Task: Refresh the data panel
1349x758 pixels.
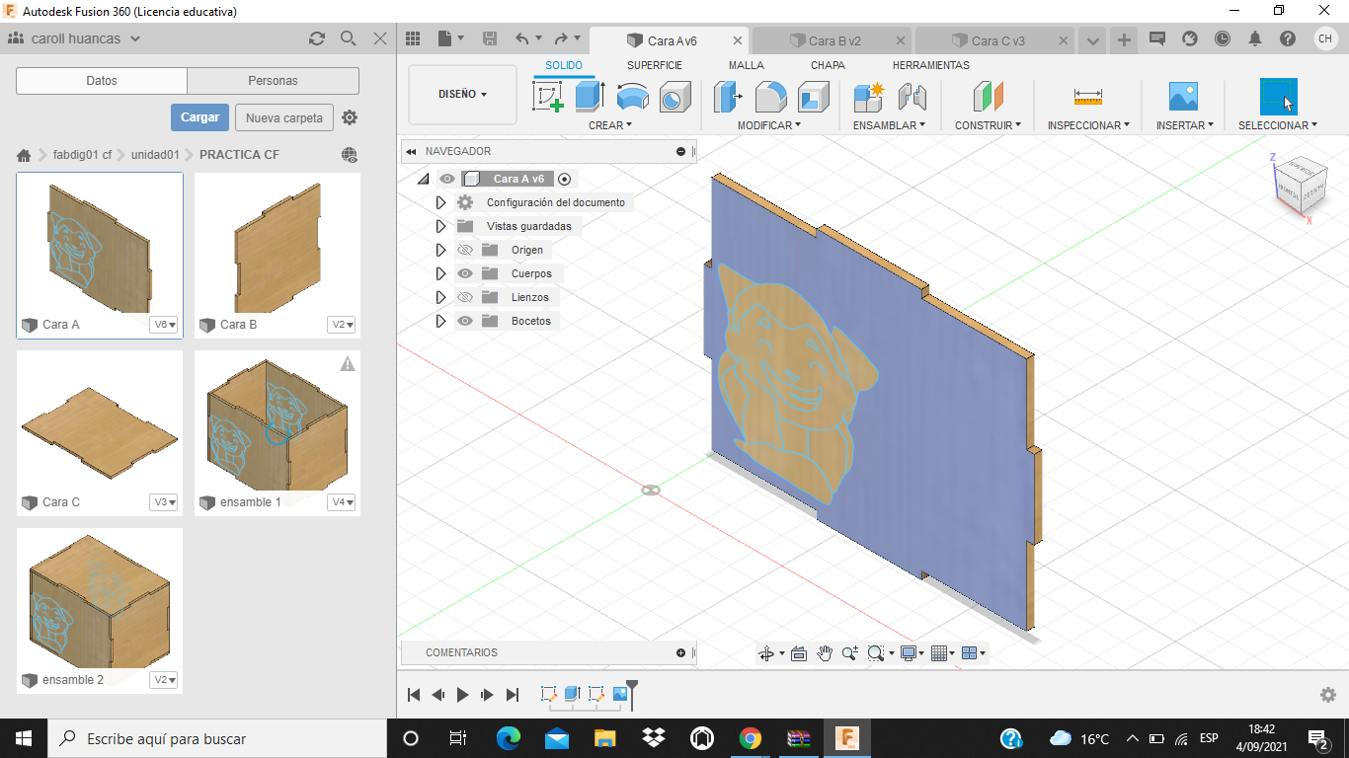Action: point(317,38)
